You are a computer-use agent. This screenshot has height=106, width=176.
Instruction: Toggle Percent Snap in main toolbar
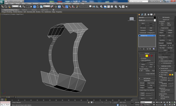pos(70,7)
